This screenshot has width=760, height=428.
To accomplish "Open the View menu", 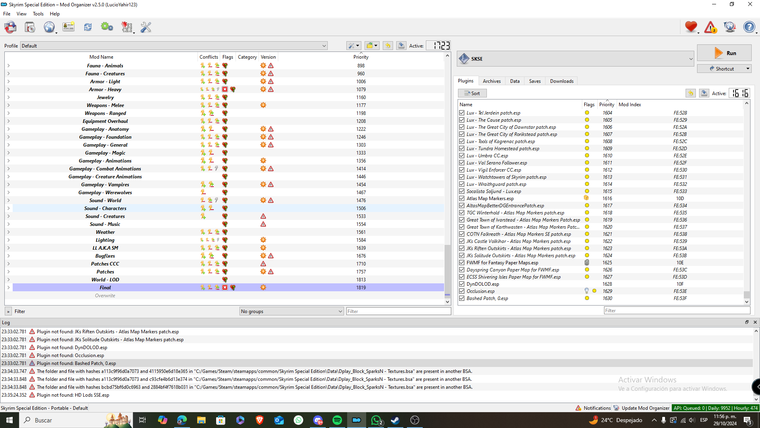I will tap(21, 14).
